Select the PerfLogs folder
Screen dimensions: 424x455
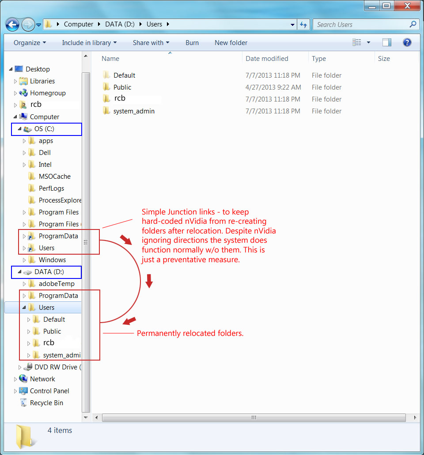click(x=51, y=188)
